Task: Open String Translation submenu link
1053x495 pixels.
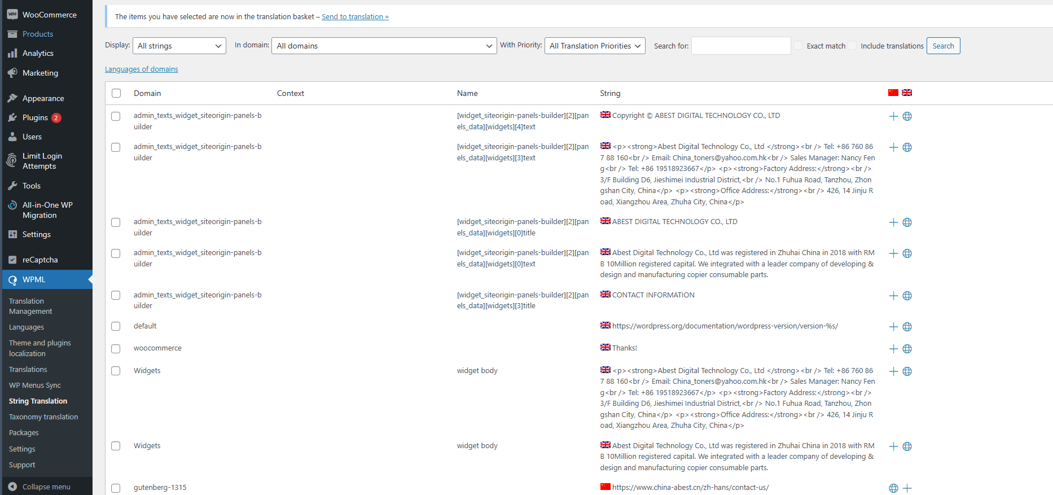Action: pos(38,401)
